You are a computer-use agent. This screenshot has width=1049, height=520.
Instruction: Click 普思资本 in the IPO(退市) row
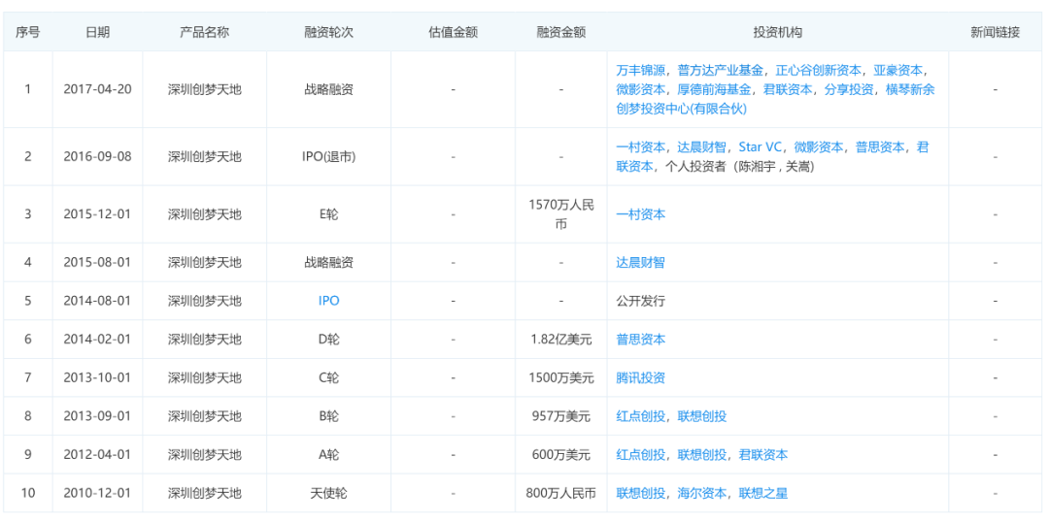[x=880, y=147]
